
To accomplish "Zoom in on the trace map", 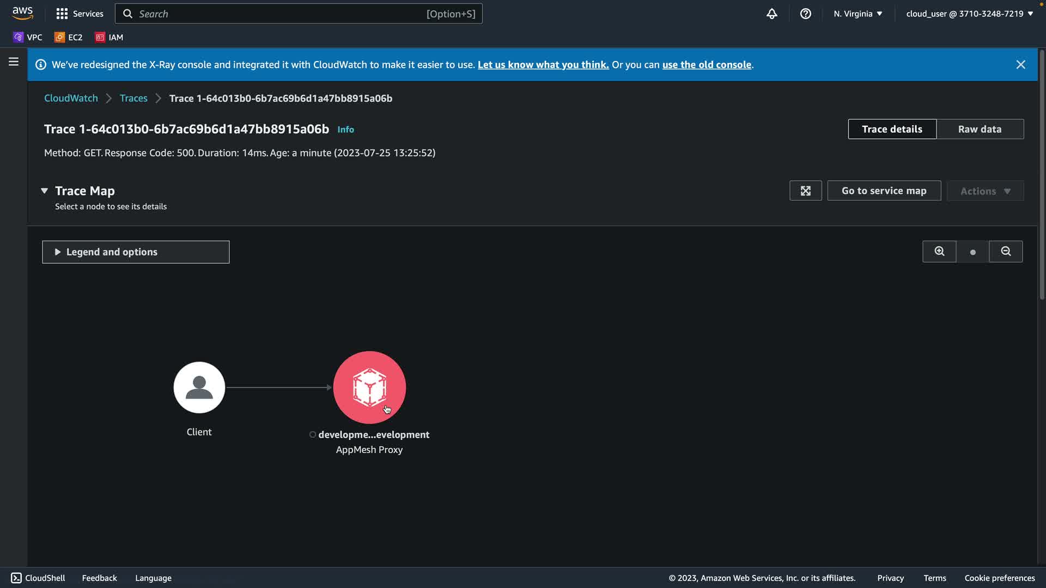I will pyautogui.click(x=939, y=252).
